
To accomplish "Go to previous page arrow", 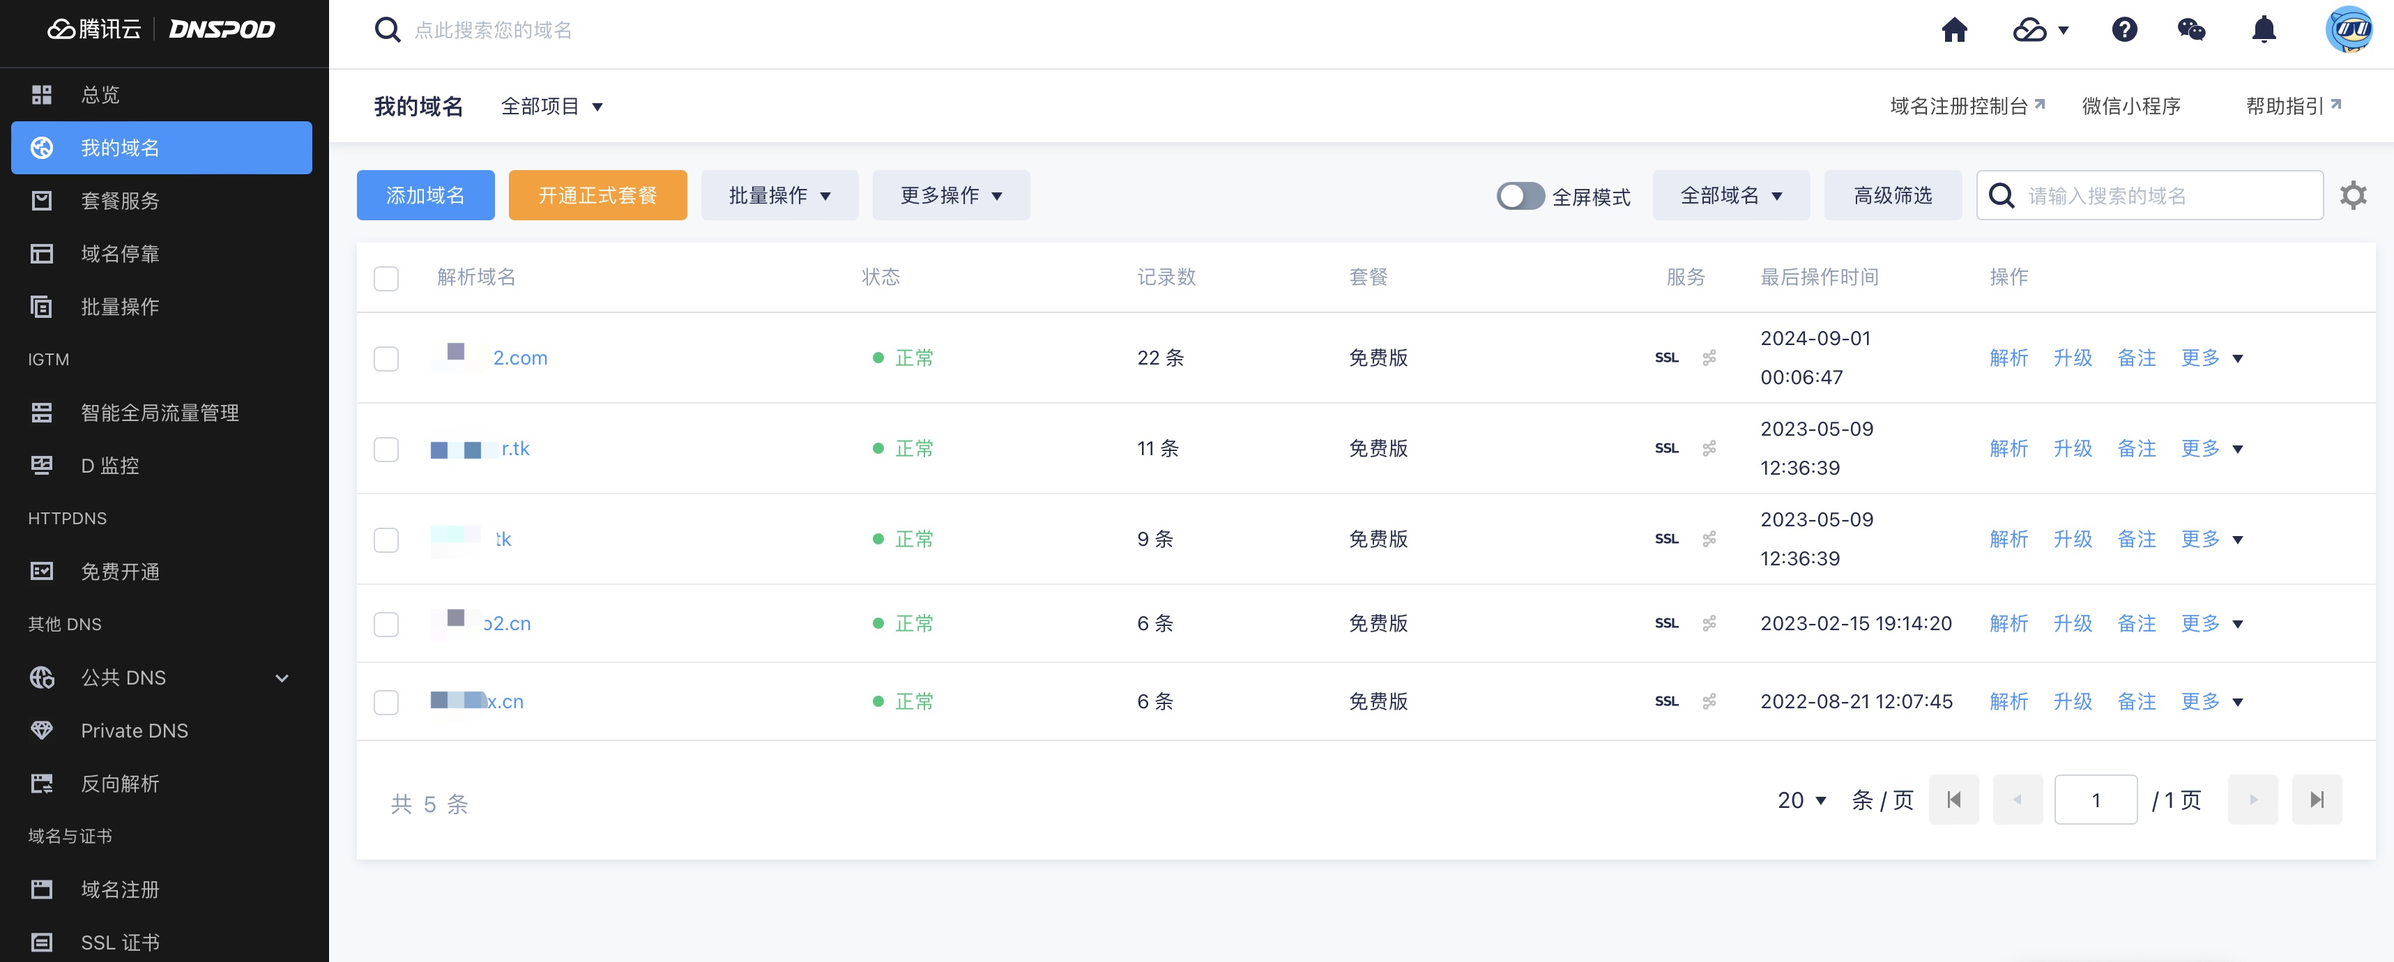I will pyautogui.click(x=2018, y=800).
